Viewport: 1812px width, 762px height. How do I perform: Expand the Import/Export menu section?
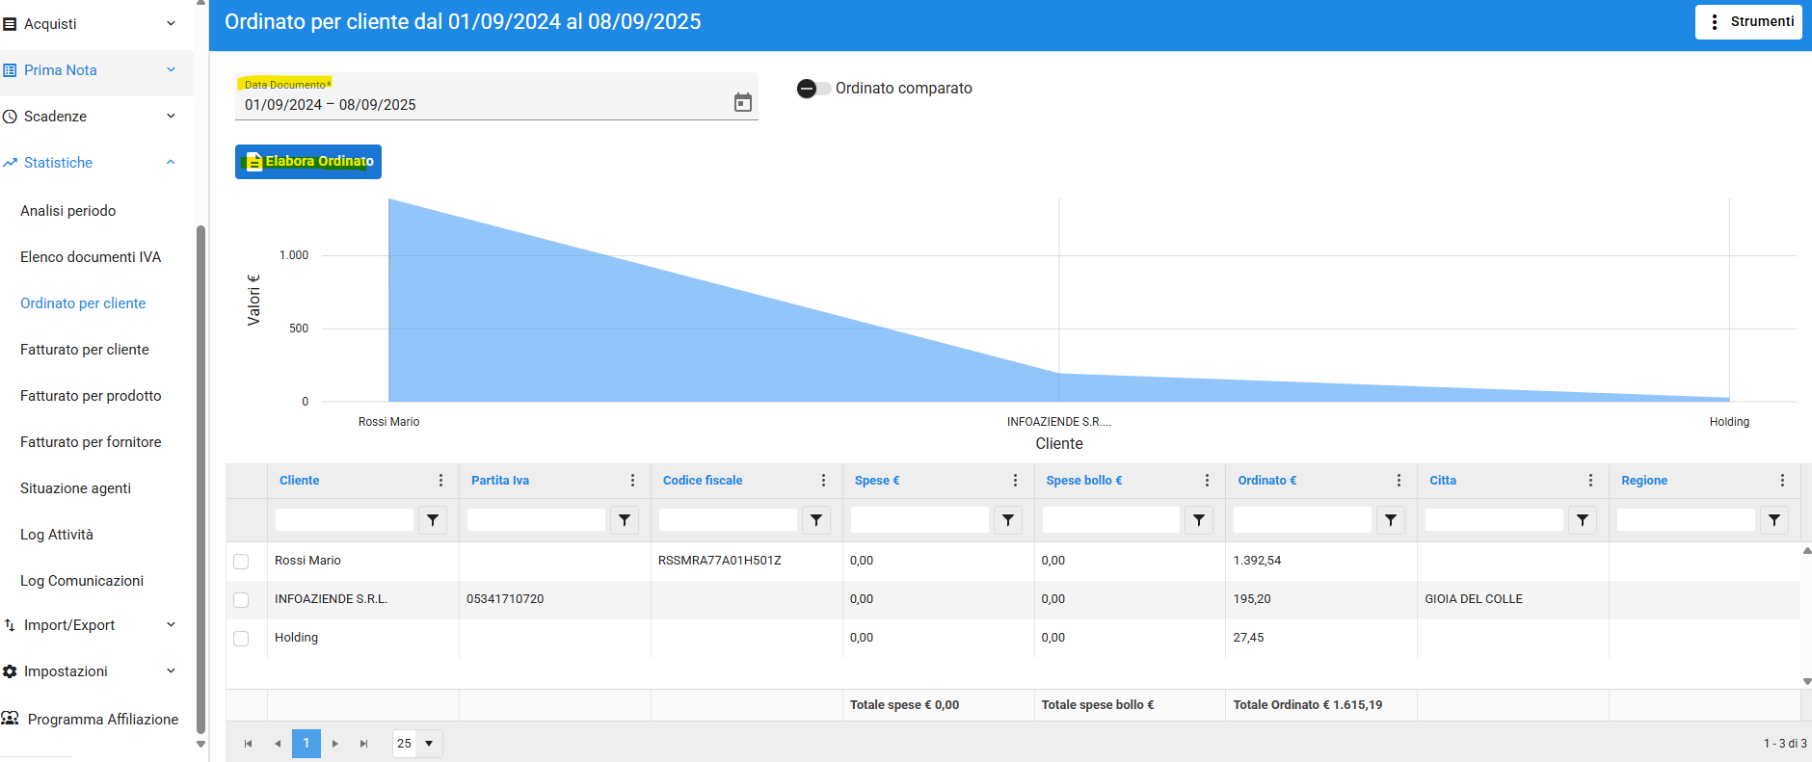[96, 625]
